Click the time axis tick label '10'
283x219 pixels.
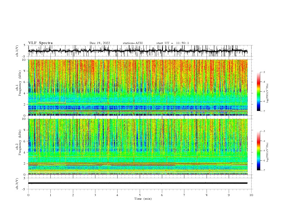251,195
